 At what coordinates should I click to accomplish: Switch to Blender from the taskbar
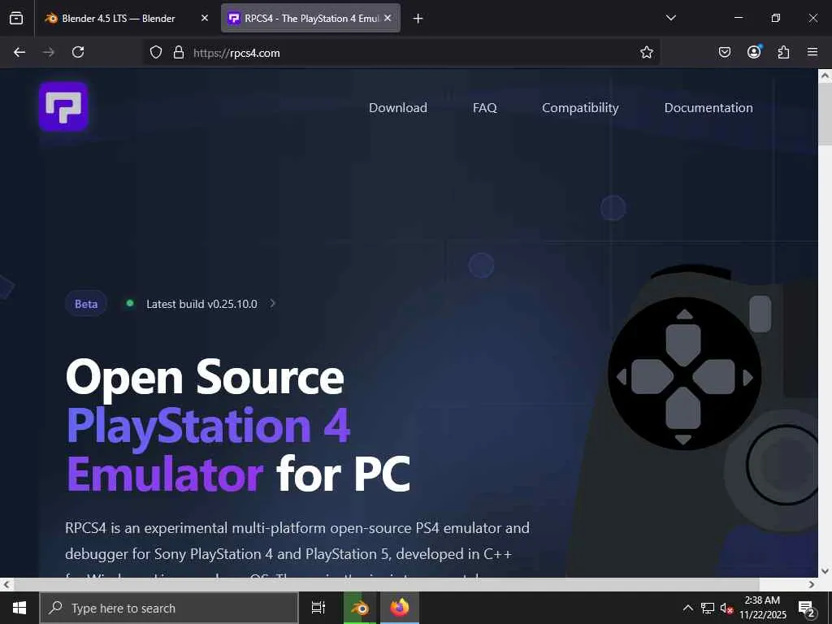tap(360, 608)
